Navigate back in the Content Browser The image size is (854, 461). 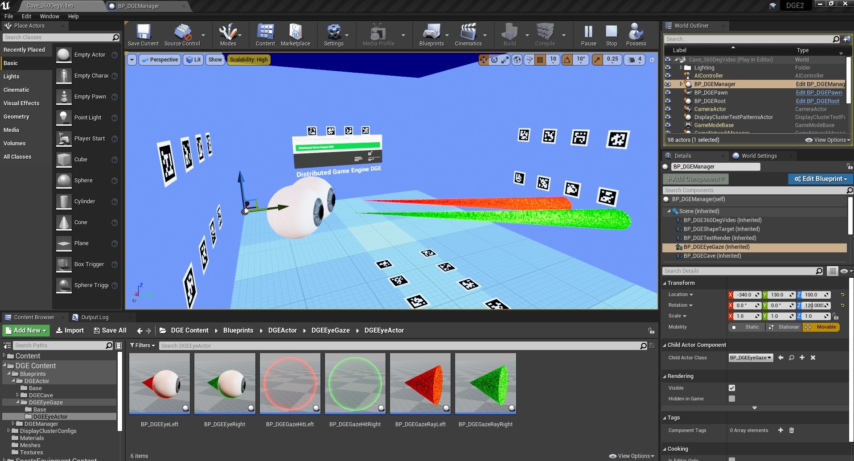(x=140, y=331)
